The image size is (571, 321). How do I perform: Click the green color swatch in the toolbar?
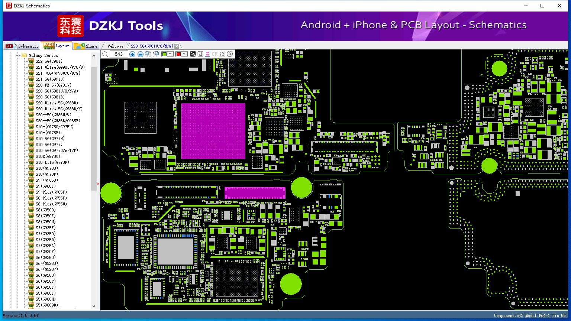pos(165,54)
